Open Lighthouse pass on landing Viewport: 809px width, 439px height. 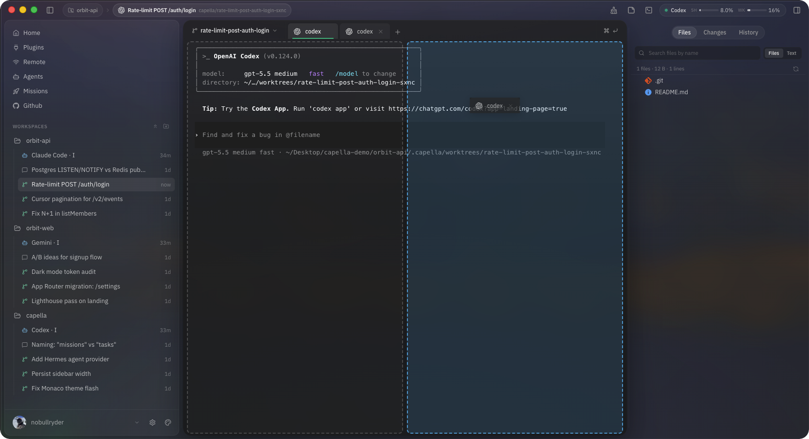click(96, 301)
